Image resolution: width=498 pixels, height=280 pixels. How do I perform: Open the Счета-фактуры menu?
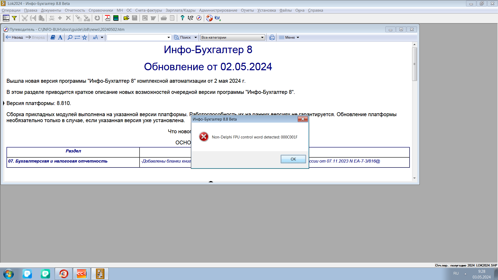pyautogui.click(x=149, y=10)
